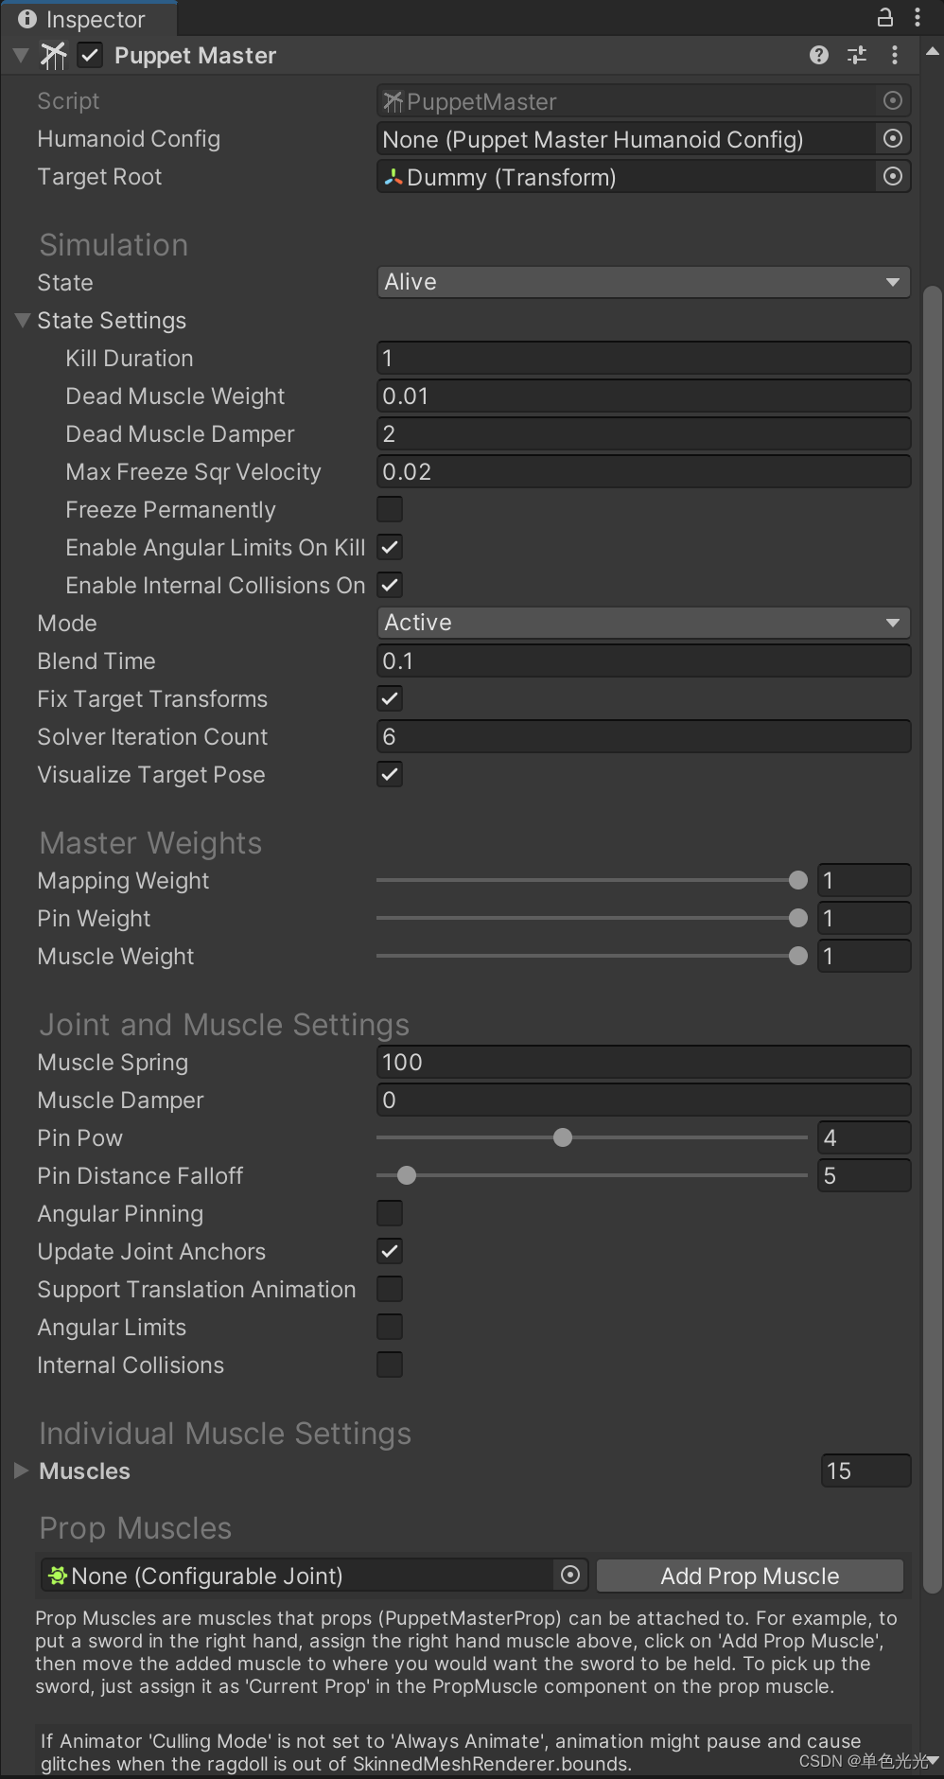Click the Add Prop Muscle button
This screenshot has width=944, height=1779.
tap(750, 1576)
